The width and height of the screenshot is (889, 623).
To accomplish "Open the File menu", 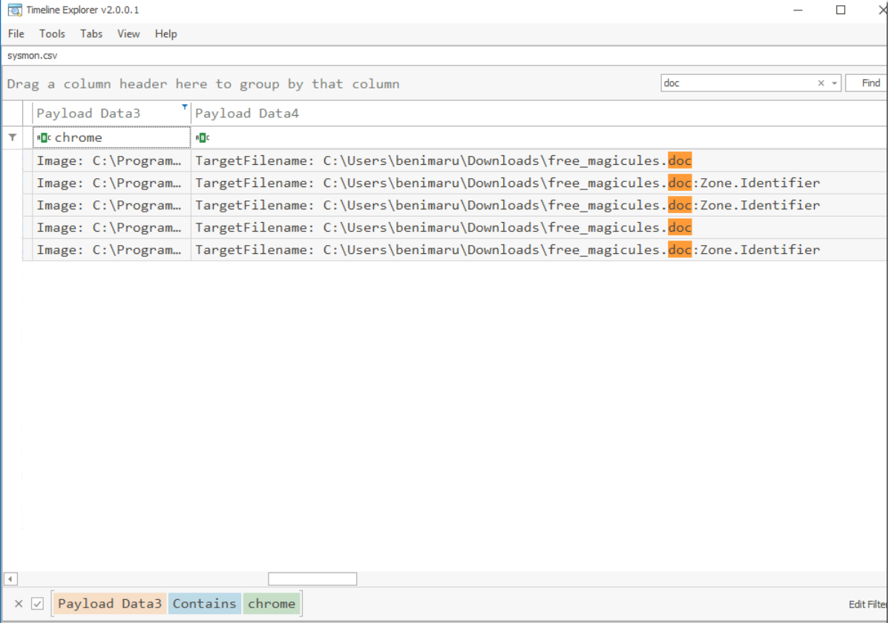I will (16, 33).
